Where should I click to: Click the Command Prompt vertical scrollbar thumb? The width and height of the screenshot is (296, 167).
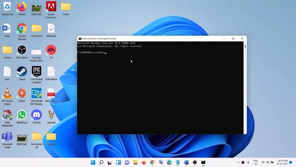(x=245, y=46)
